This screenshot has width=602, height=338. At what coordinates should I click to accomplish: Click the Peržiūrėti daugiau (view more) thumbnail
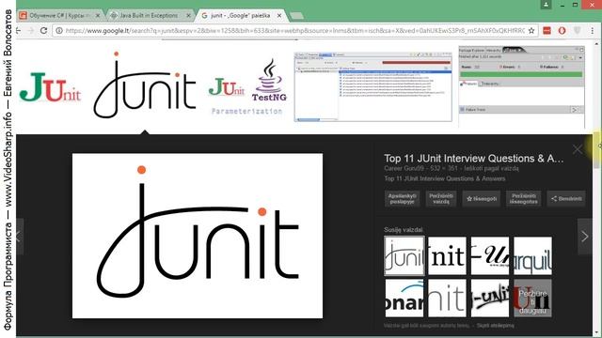coord(532,298)
